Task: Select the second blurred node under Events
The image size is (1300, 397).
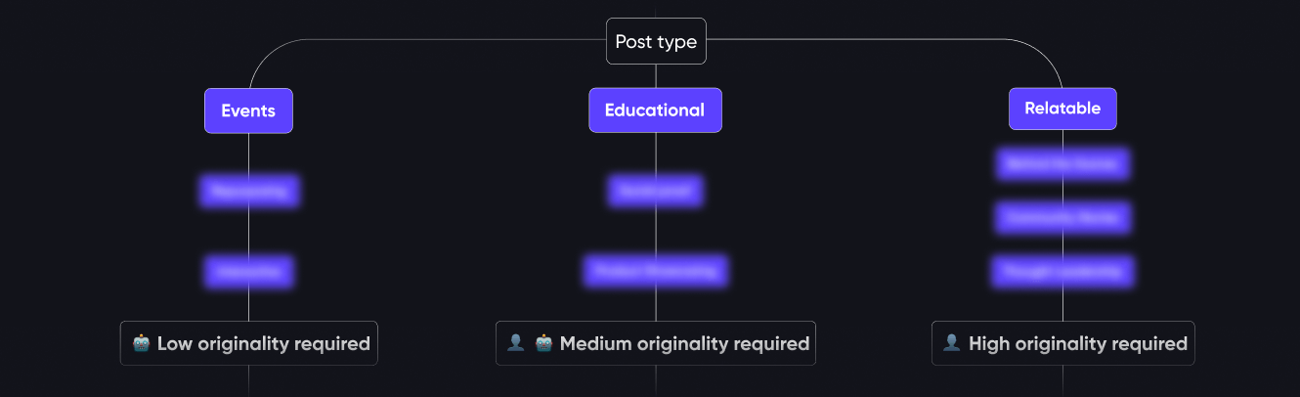Action: 248,271
